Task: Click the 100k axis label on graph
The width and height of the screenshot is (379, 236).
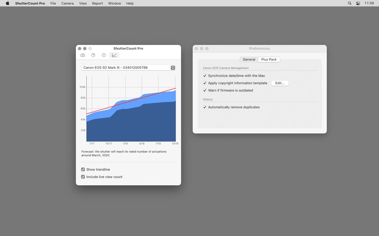Action: 82,87
